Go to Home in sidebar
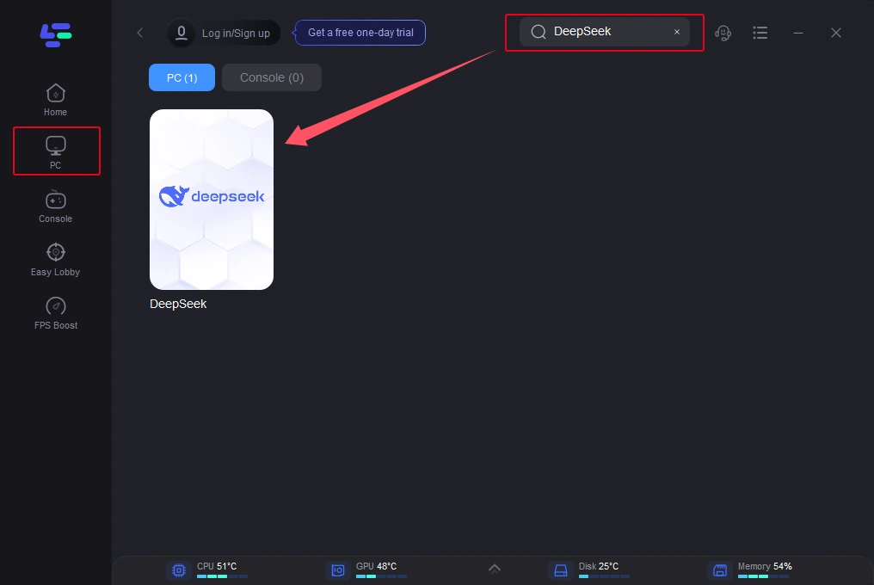This screenshot has height=585, width=874. pyautogui.click(x=56, y=100)
